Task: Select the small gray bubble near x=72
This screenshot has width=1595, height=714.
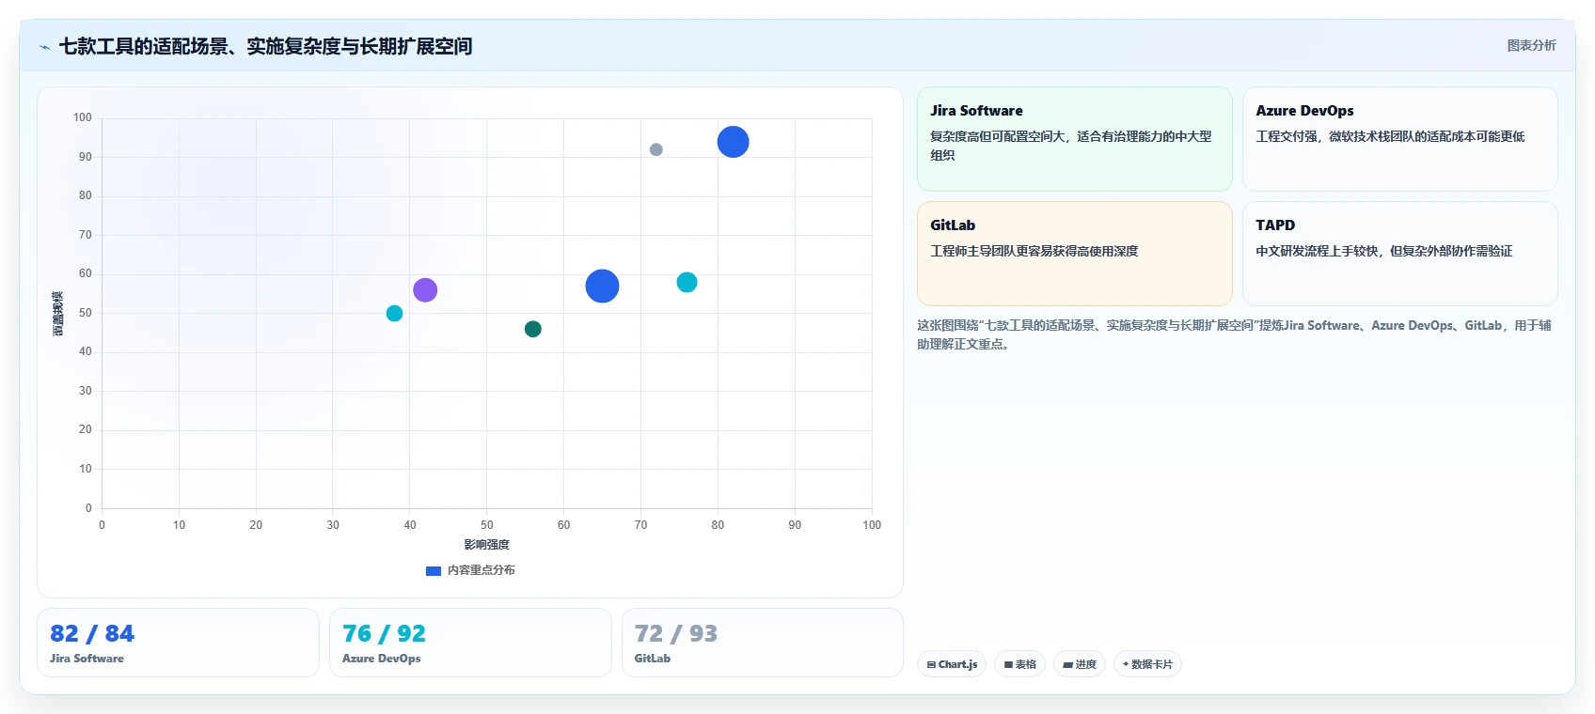Action: tap(656, 149)
